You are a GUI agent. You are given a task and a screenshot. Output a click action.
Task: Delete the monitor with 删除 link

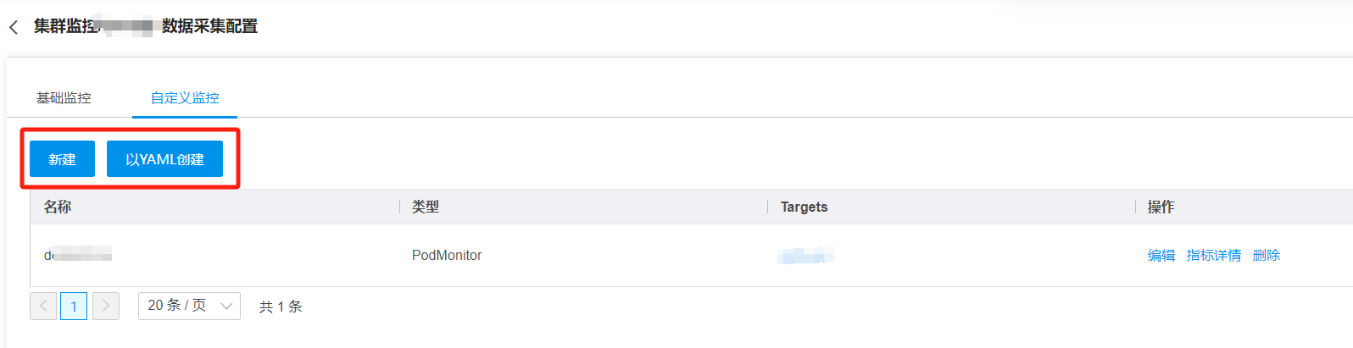(1266, 255)
